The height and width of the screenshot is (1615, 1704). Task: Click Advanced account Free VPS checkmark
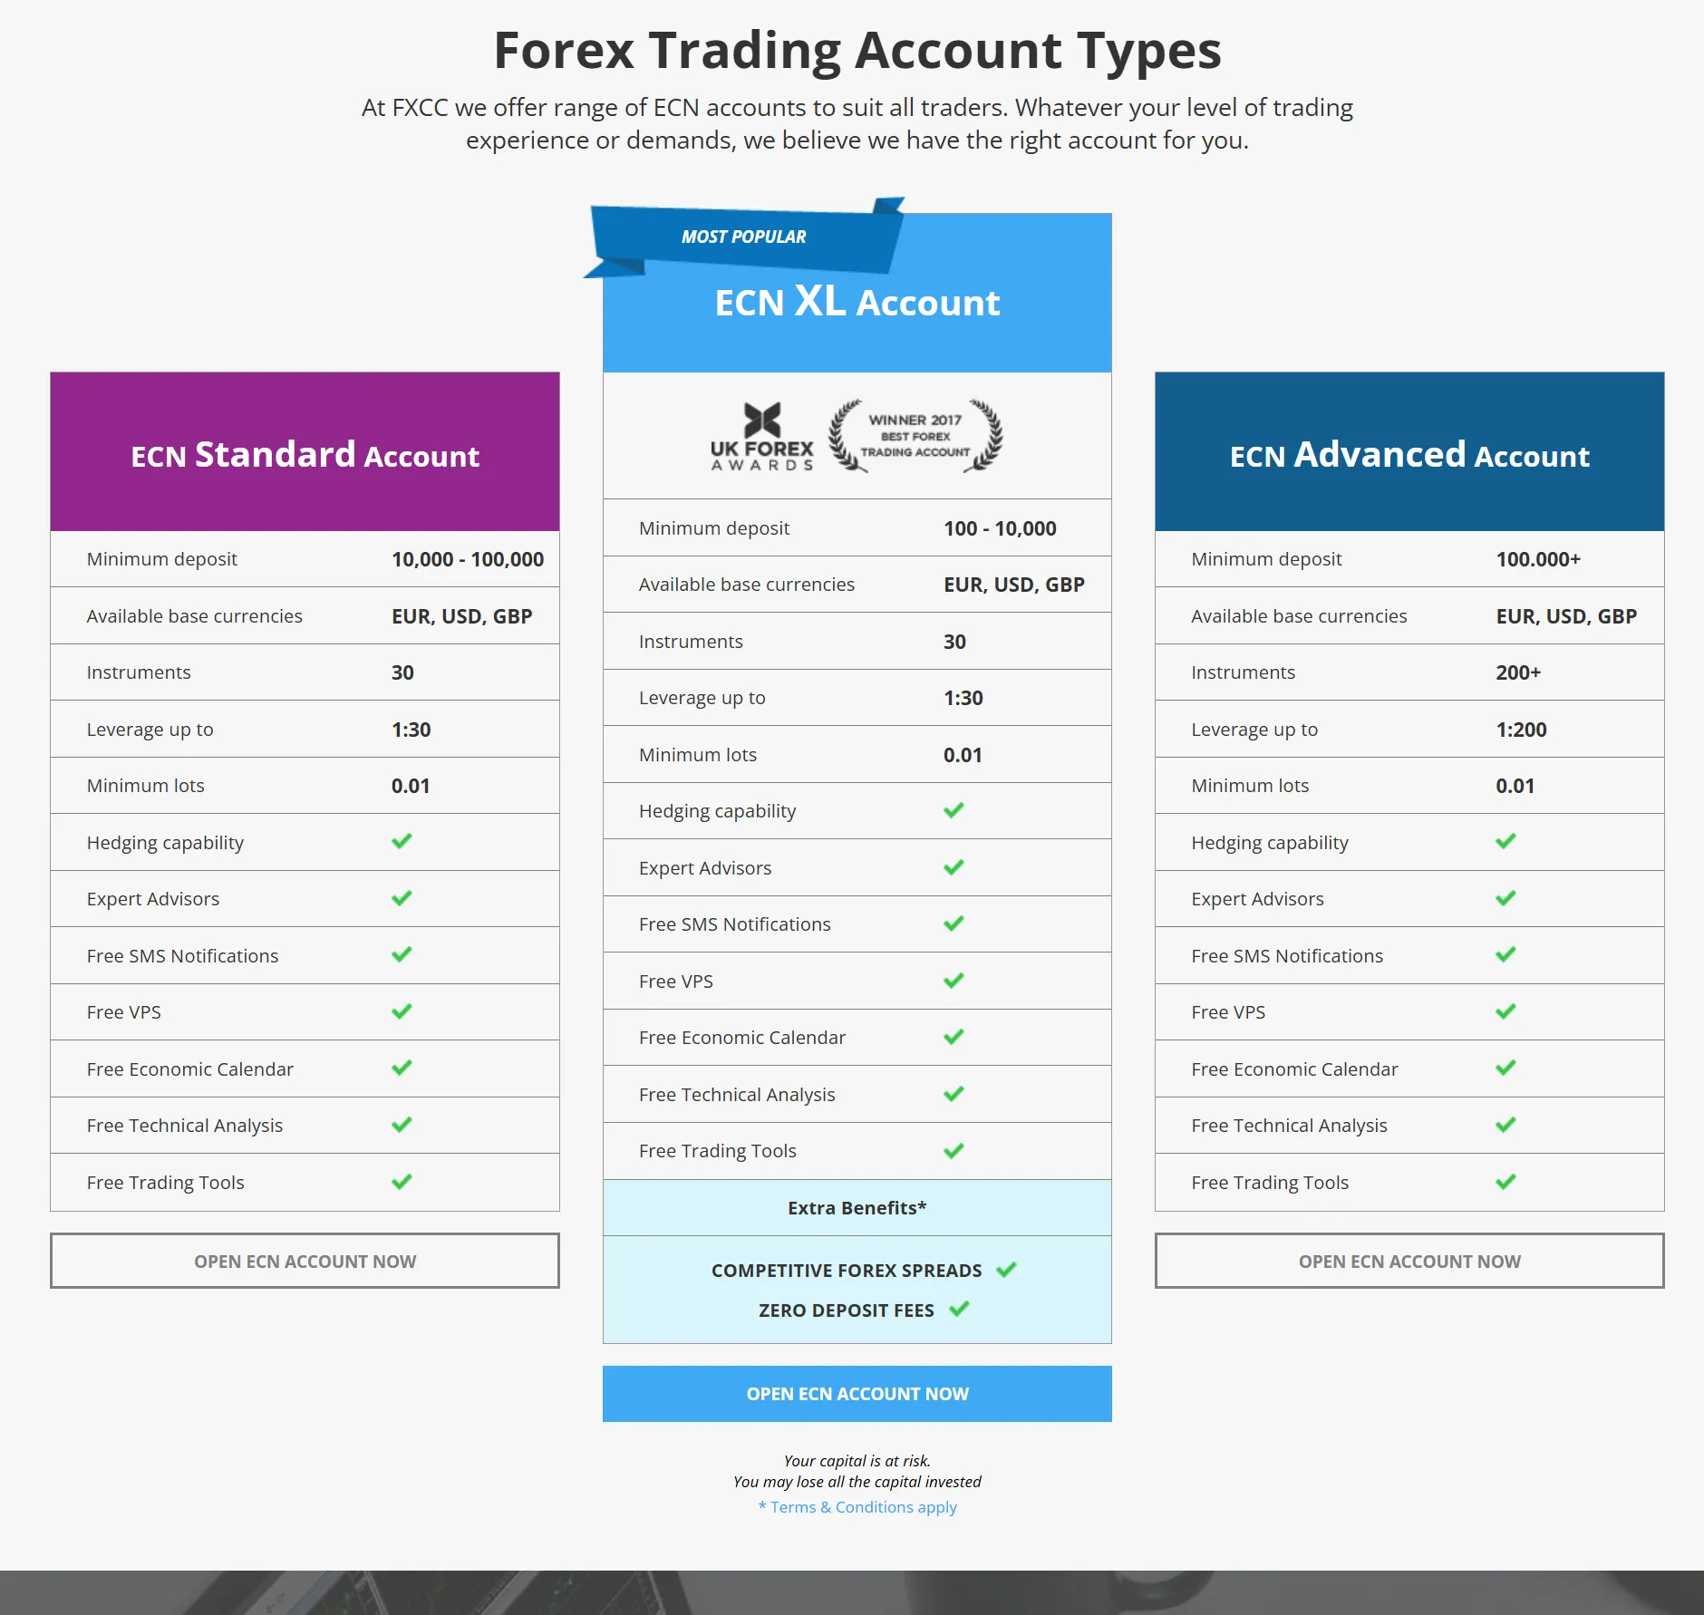1506,1011
